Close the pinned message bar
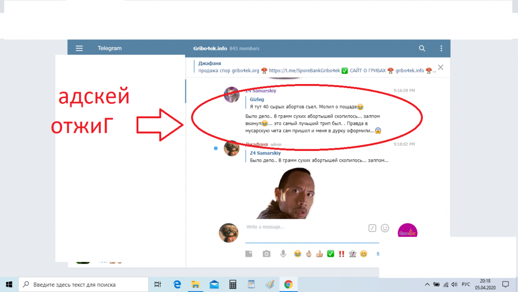 coord(440,67)
